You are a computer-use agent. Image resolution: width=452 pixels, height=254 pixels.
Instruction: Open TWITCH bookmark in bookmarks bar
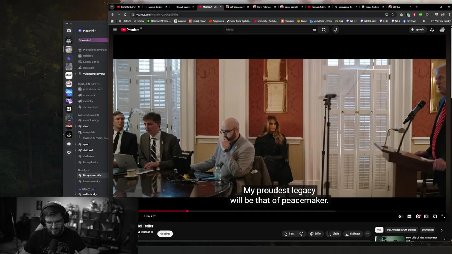(x=352, y=21)
